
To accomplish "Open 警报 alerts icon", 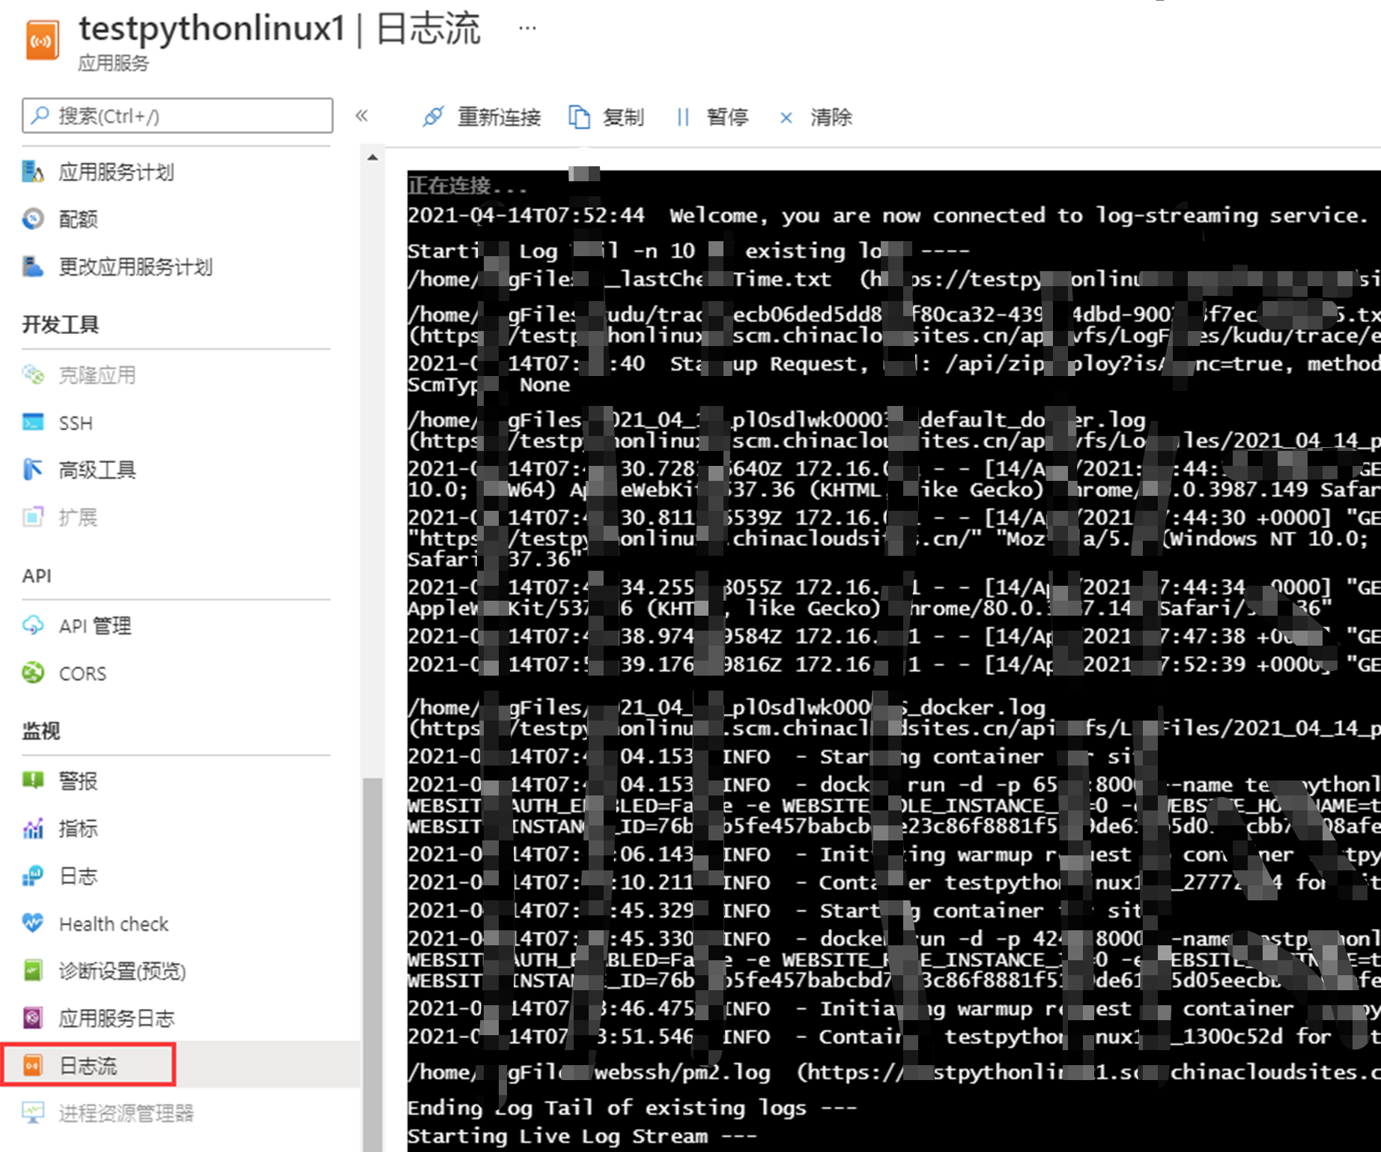I will (33, 781).
